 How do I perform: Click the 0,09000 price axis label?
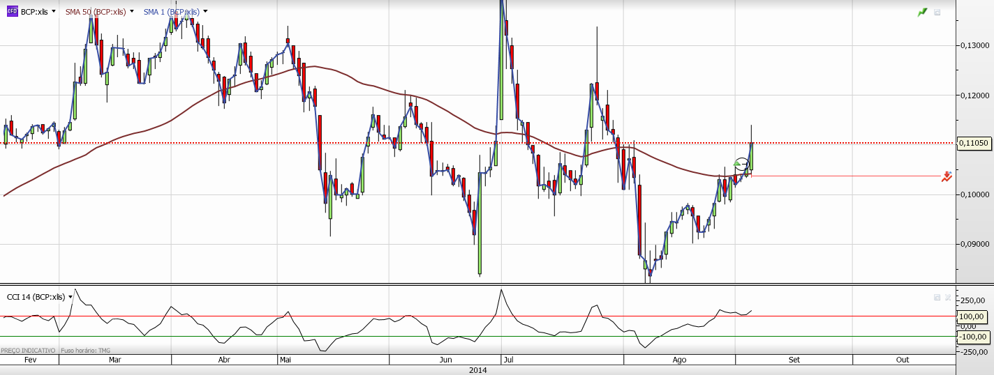[974, 244]
